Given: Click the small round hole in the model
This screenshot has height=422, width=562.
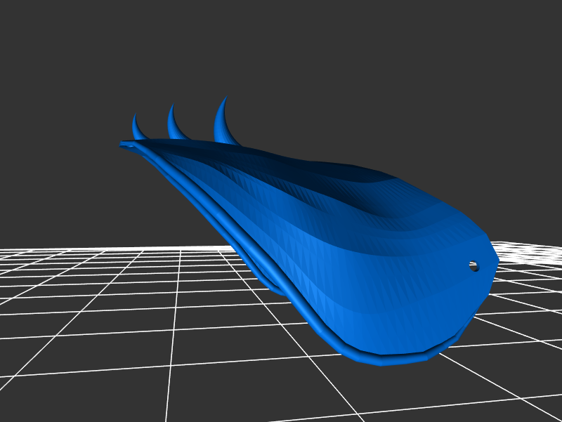Looking at the screenshot, I should point(473,265).
